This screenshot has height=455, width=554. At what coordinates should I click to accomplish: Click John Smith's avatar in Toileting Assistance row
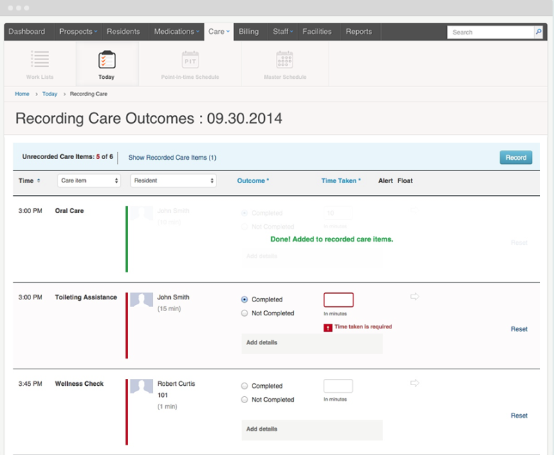coord(141,299)
